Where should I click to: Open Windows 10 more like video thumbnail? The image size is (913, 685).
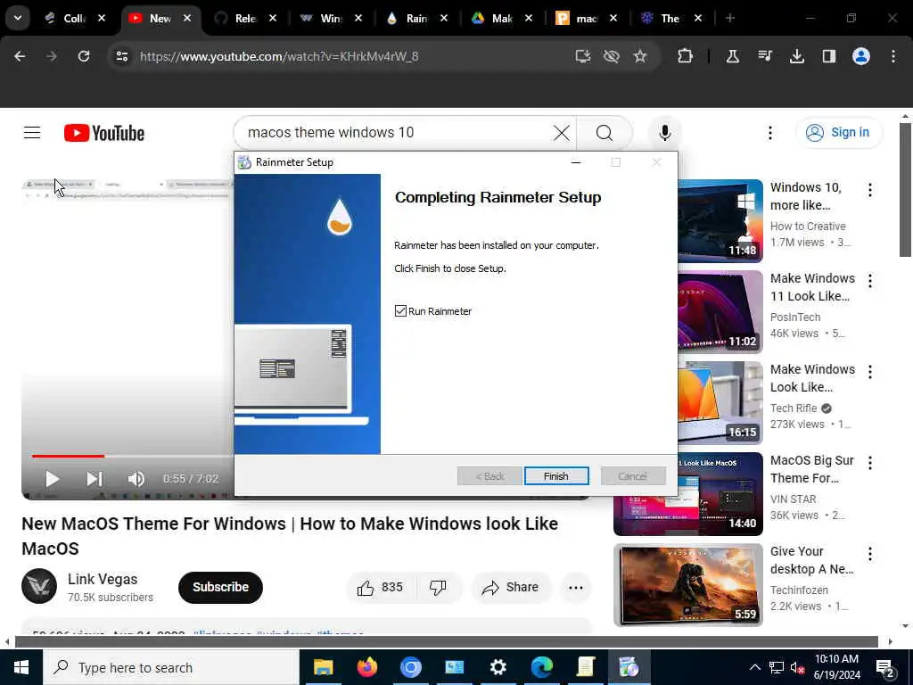point(720,221)
